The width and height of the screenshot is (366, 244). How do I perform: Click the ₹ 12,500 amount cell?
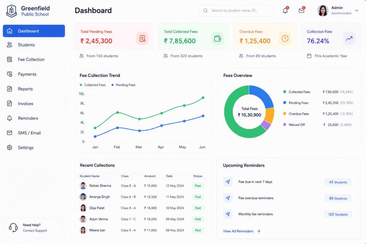pos(150,197)
